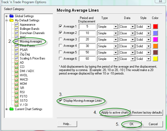
Task: Open the Average 6 Style dropdown
Action: tap(148, 59)
